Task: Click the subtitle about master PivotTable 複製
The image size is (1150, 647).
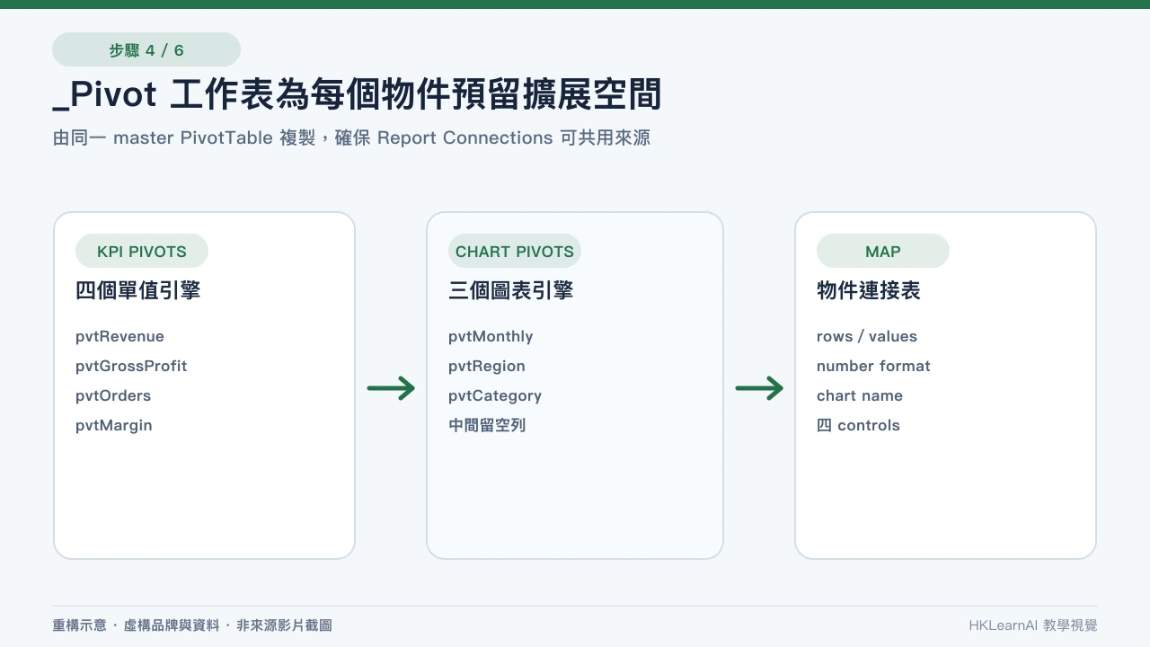Action: coord(351,138)
